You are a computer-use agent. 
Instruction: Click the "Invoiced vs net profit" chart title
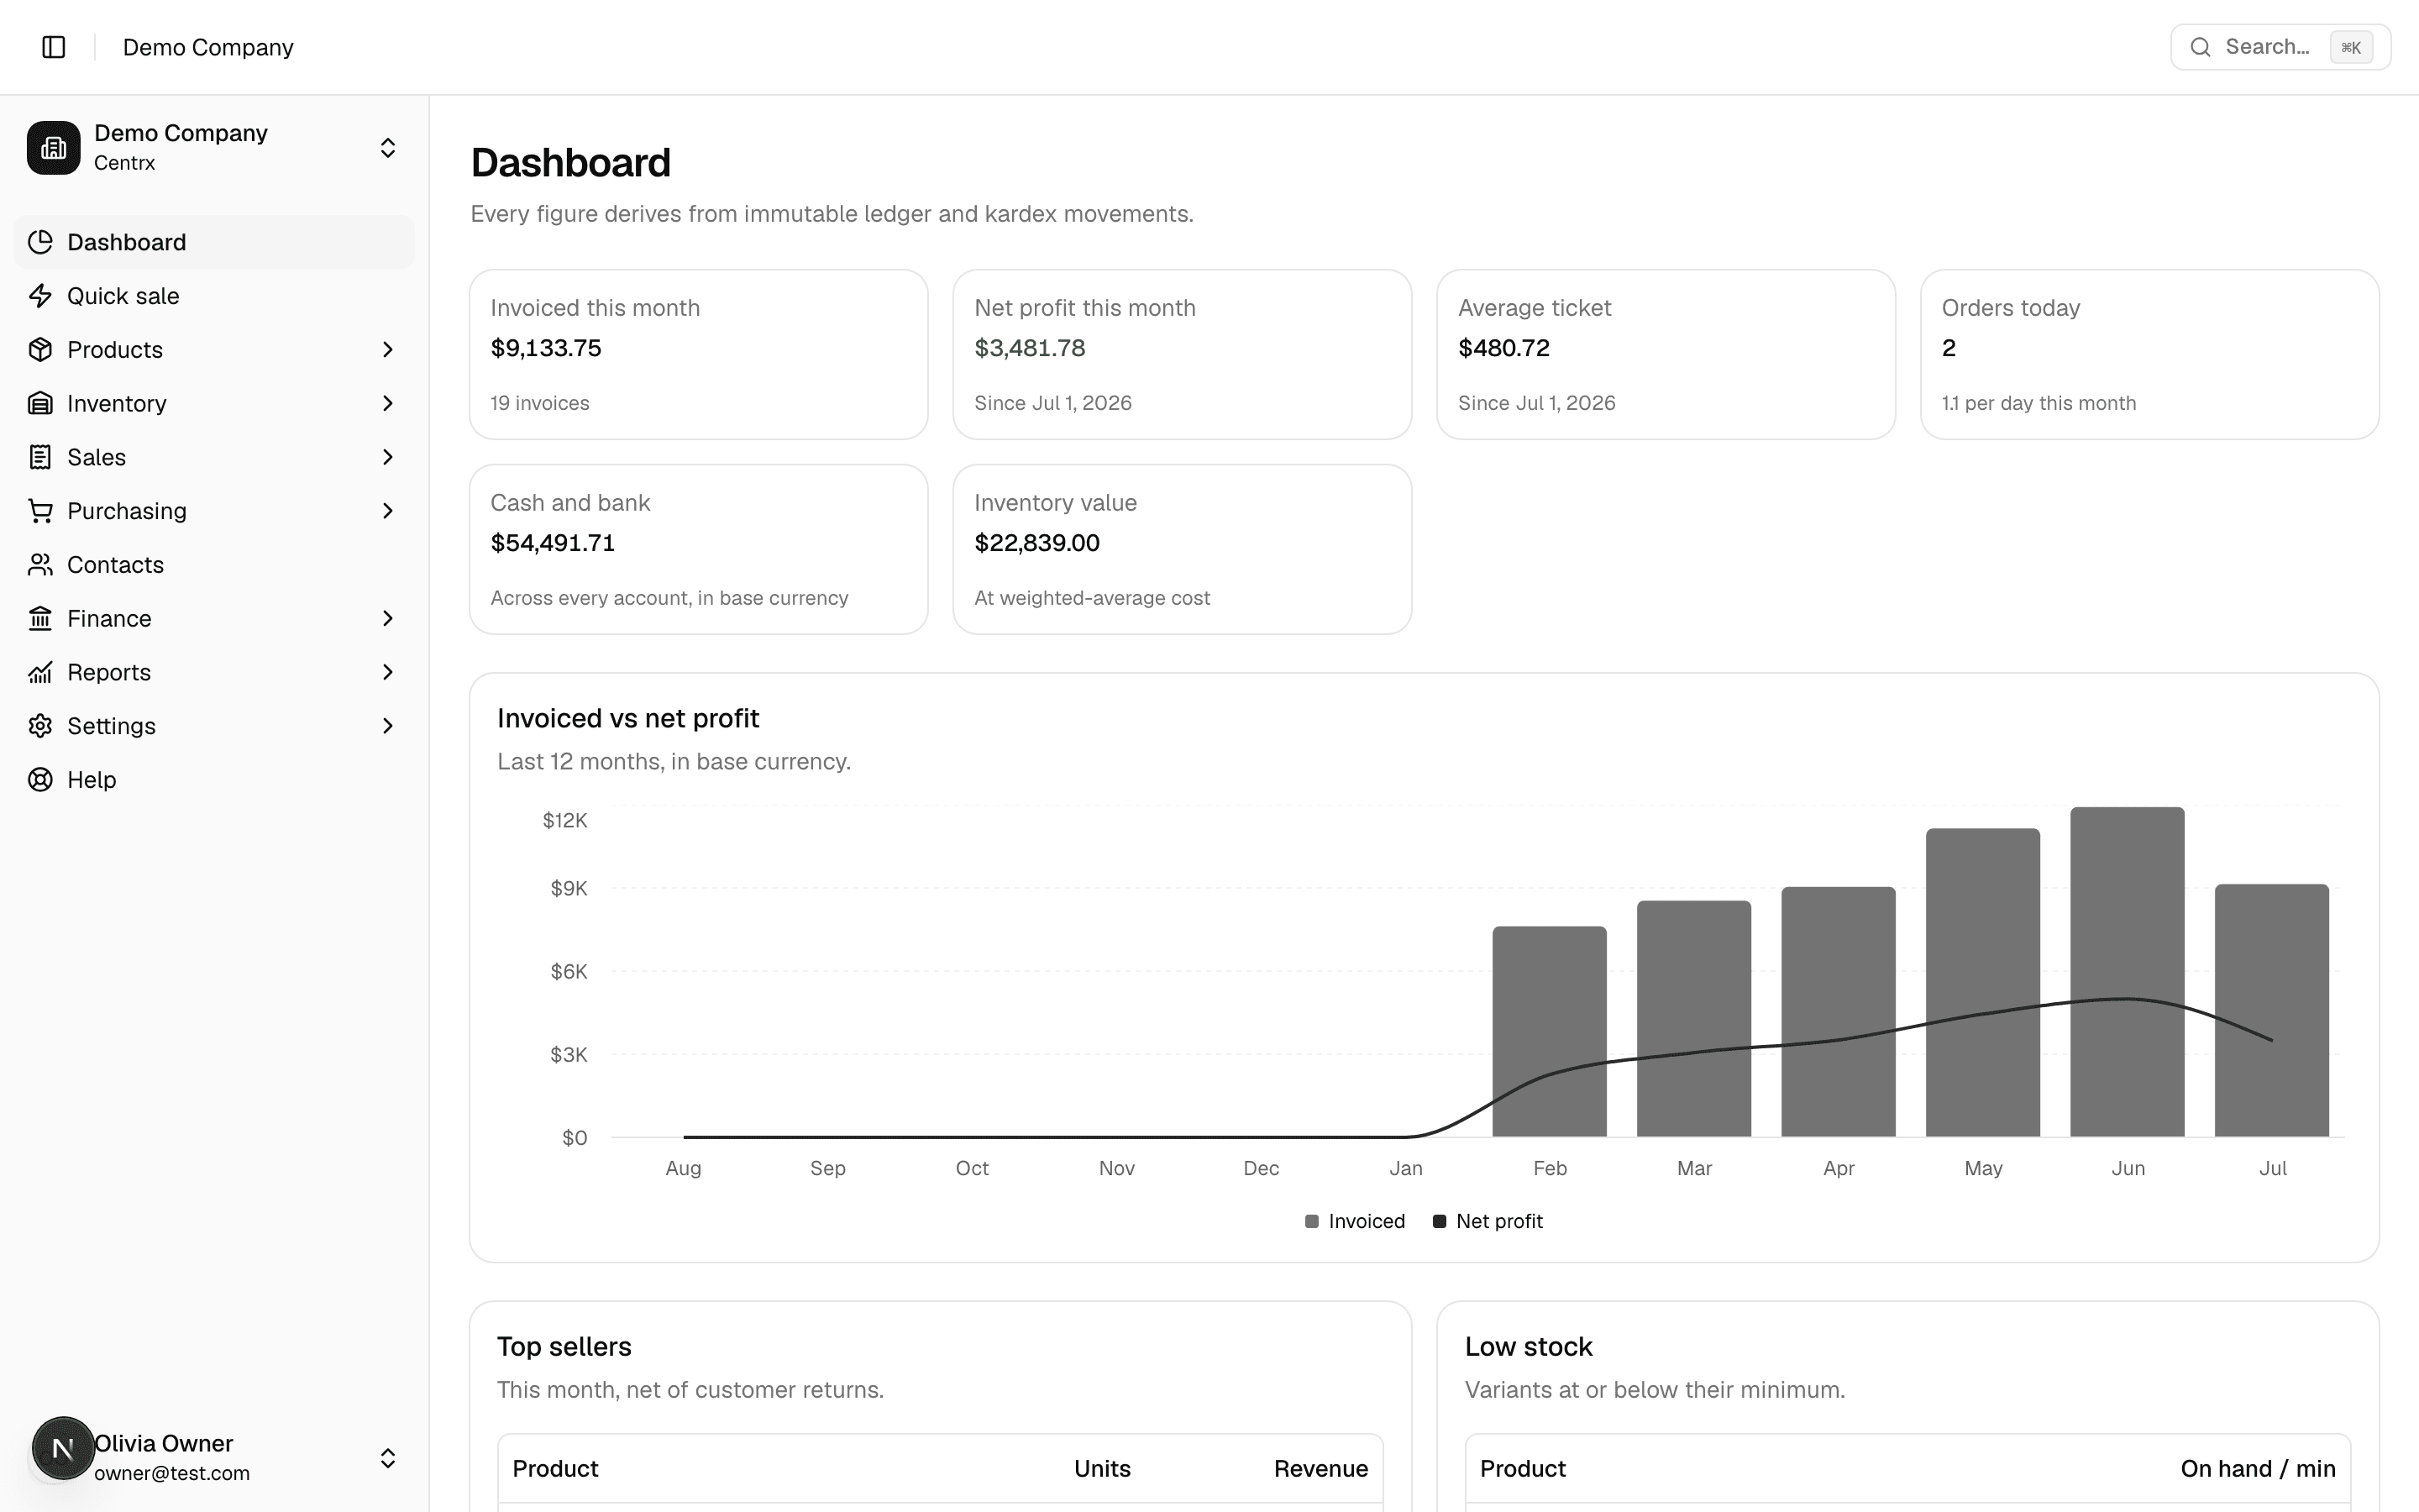629,719
